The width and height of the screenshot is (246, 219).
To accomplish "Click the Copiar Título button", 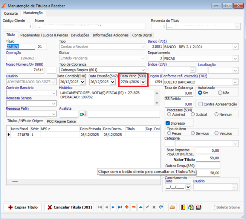I will pos(23,207).
